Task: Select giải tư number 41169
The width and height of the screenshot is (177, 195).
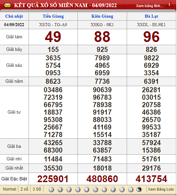Action: pos(102,127)
